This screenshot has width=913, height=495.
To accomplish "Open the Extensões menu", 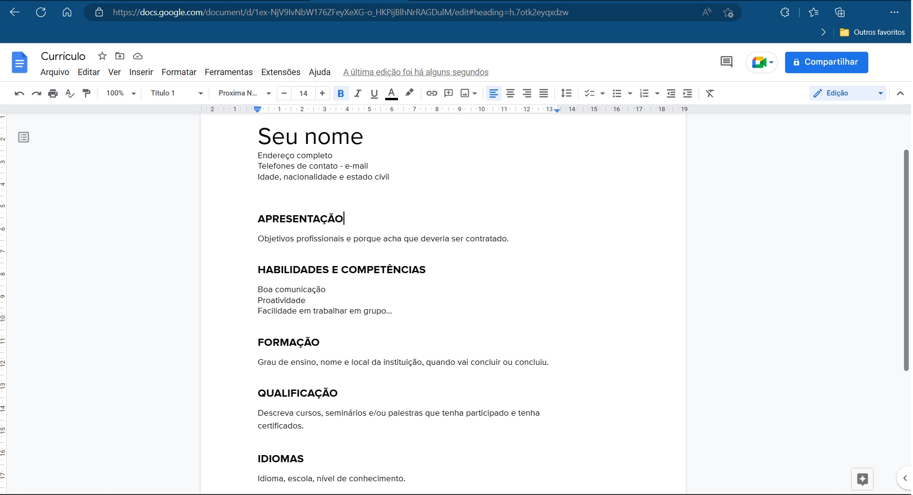I will pos(281,72).
